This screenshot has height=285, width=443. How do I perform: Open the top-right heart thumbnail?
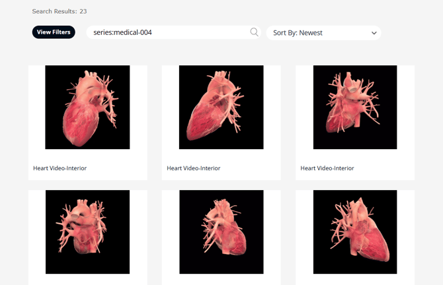pyautogui.click(x=354, y=107)
